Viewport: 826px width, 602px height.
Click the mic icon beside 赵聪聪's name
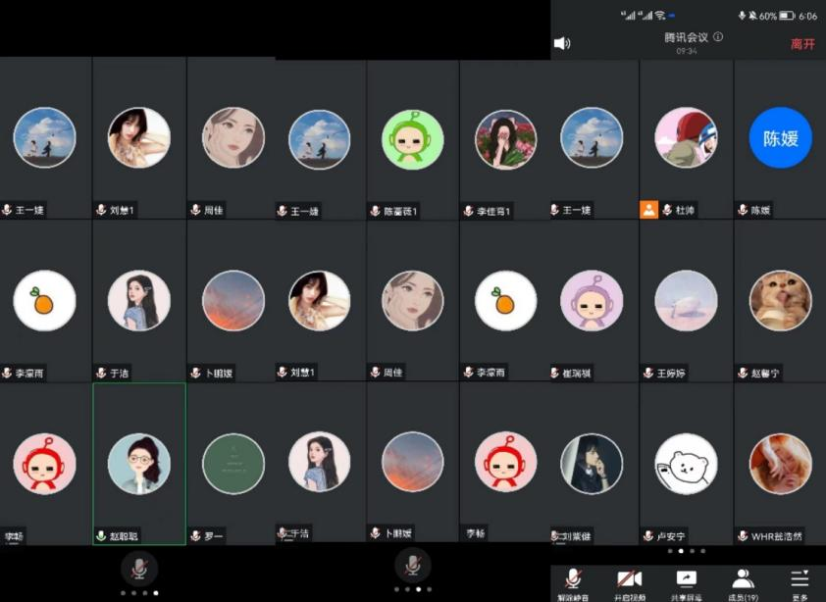coord(100,536)
